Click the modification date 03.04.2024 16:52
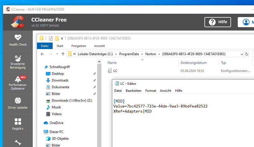Image resolution: width=254 pixels, height=147 pixels. [192, 71]
